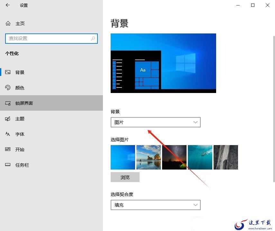Select the beach rocks wallpaper thumbnail

click(149, 157)
